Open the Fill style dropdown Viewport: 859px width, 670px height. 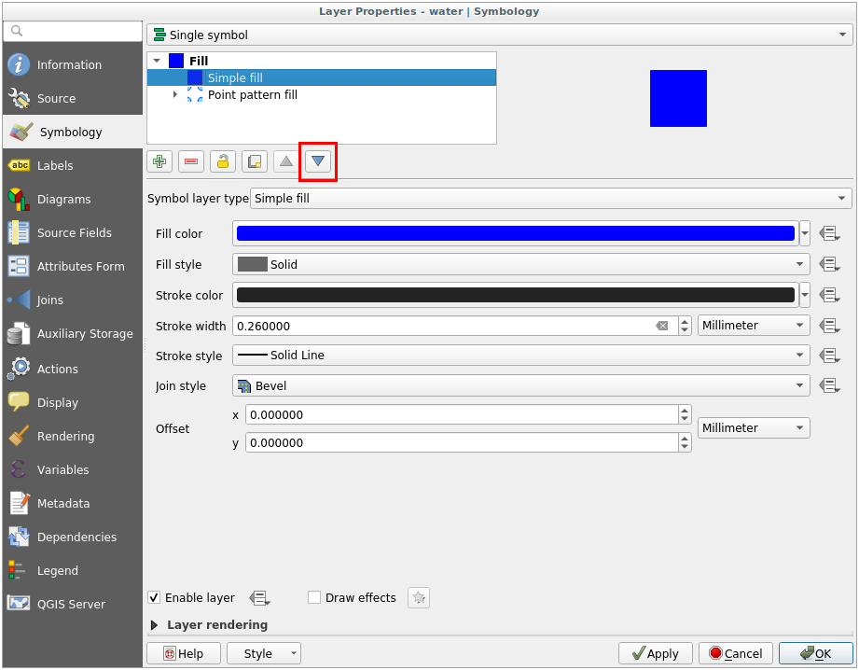point(520,264)
